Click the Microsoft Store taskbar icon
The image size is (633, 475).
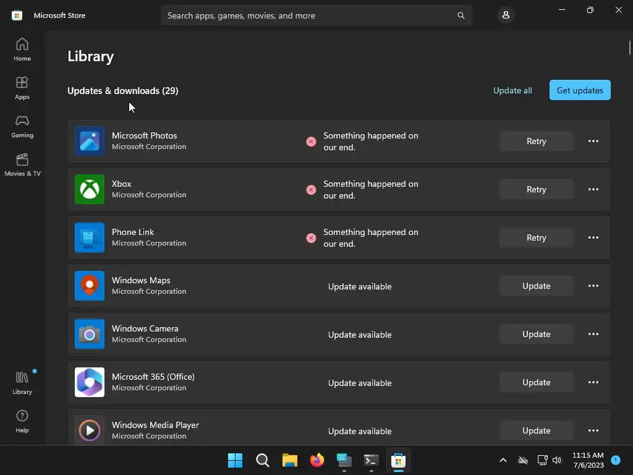(398, 460)
